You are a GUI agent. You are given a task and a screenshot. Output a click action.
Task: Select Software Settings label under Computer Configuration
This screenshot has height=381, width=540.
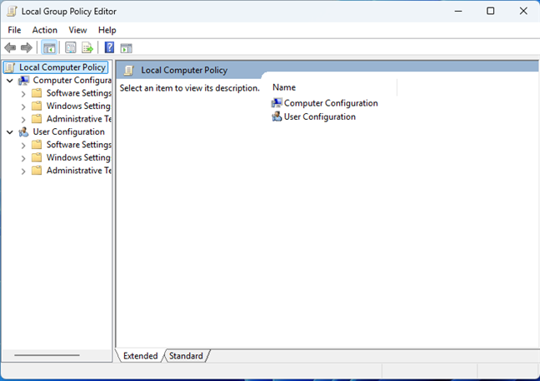[x=79, y=93]
